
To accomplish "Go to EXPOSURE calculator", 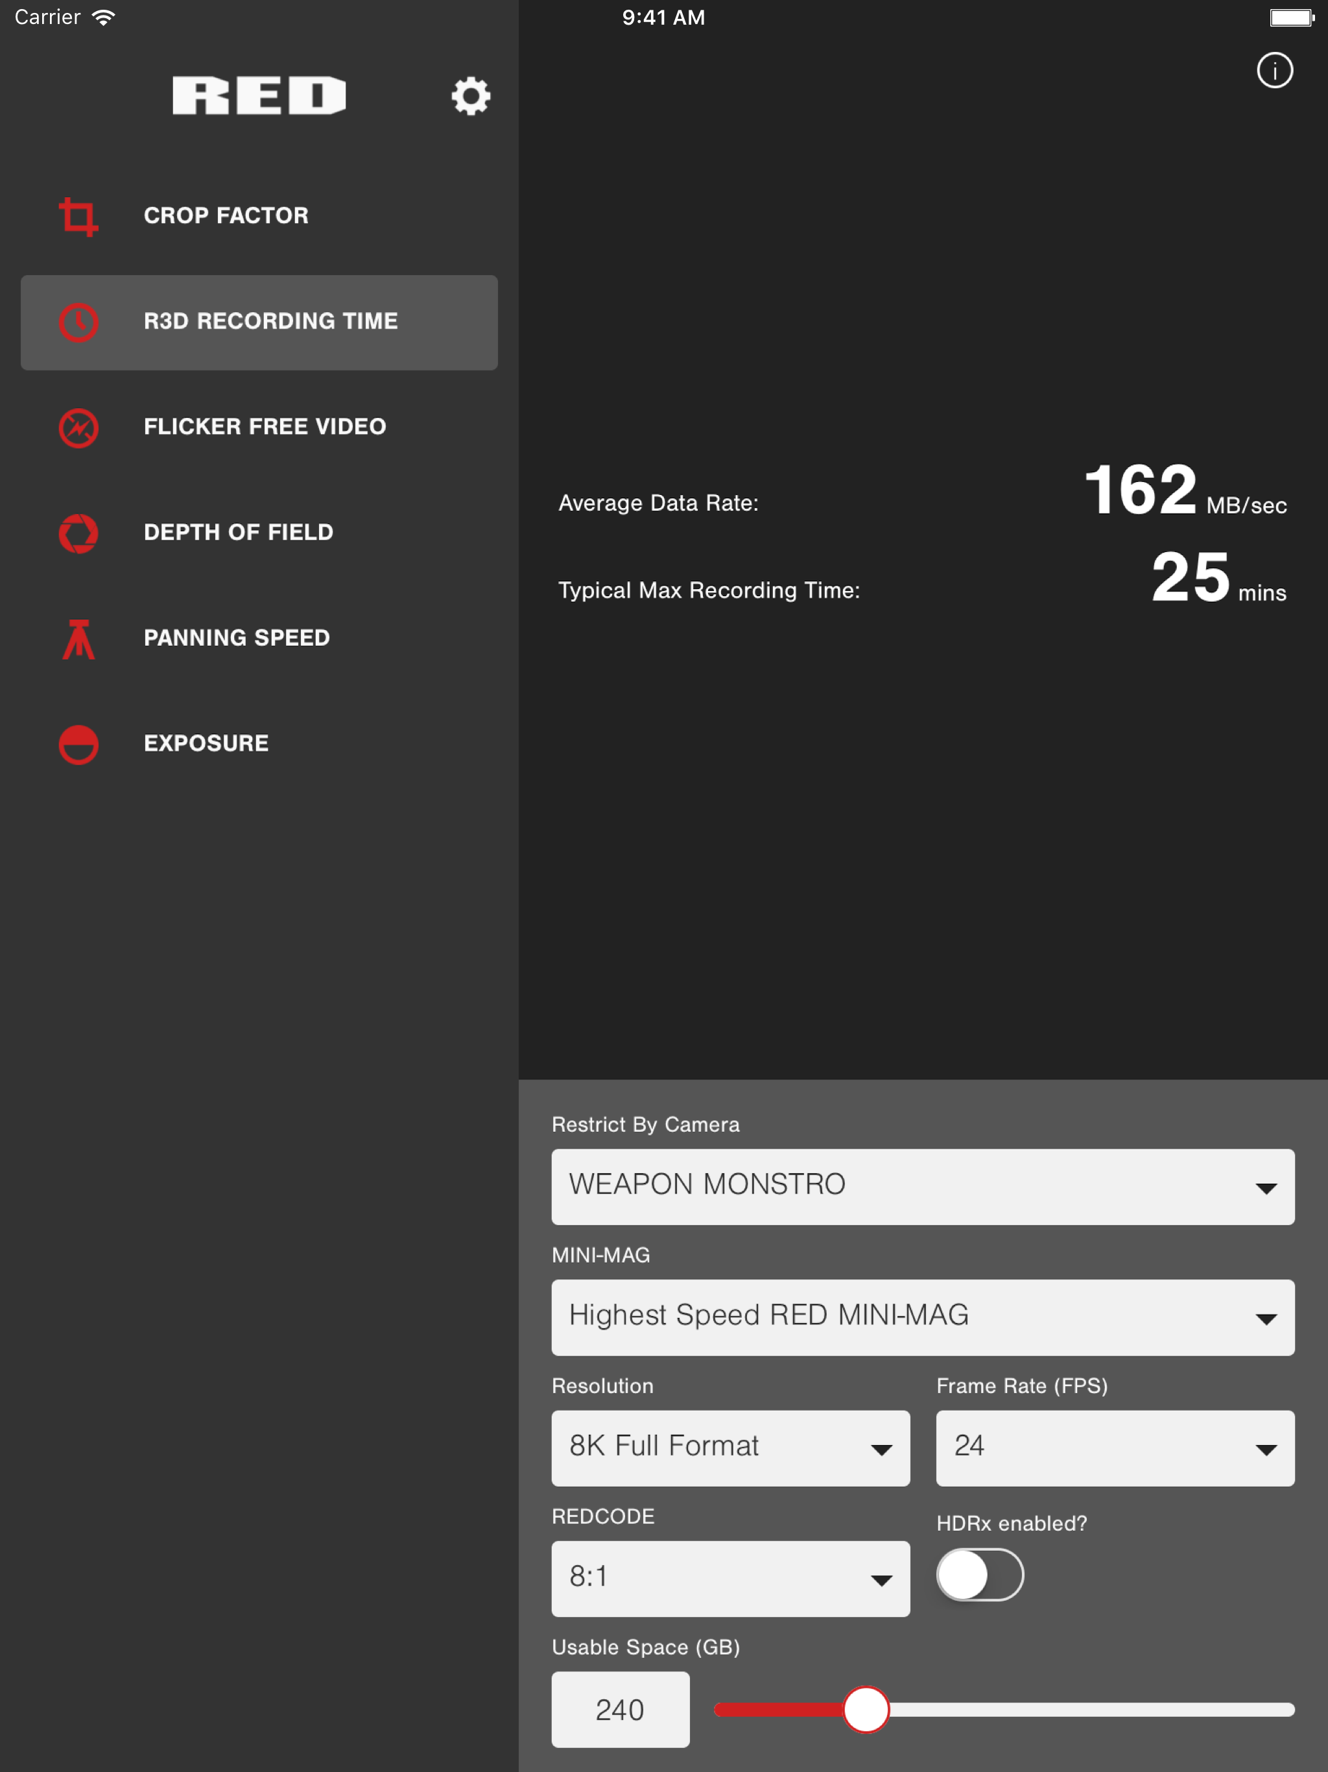I will pyautogui.click(x=206, y=743).
